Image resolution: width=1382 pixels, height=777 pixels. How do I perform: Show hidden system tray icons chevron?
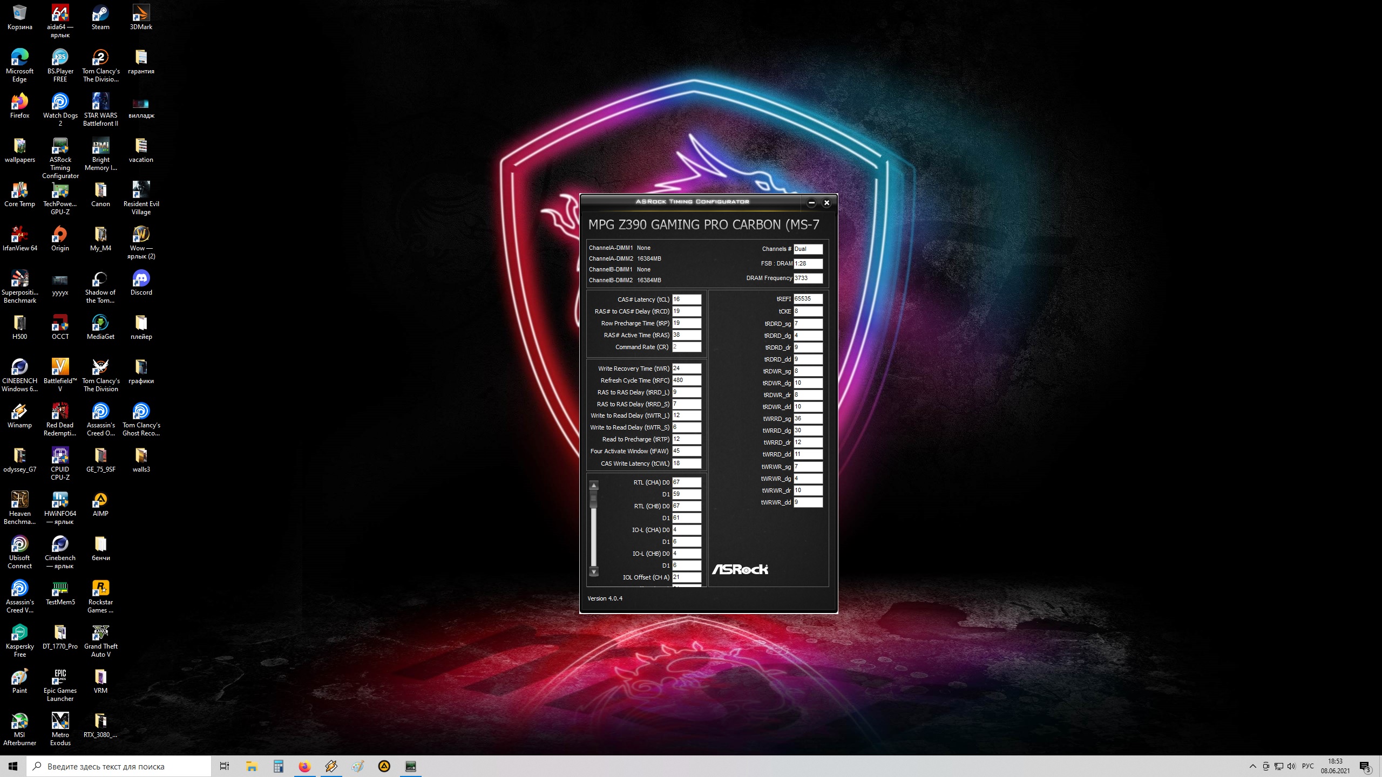(x=1252, y=766)
